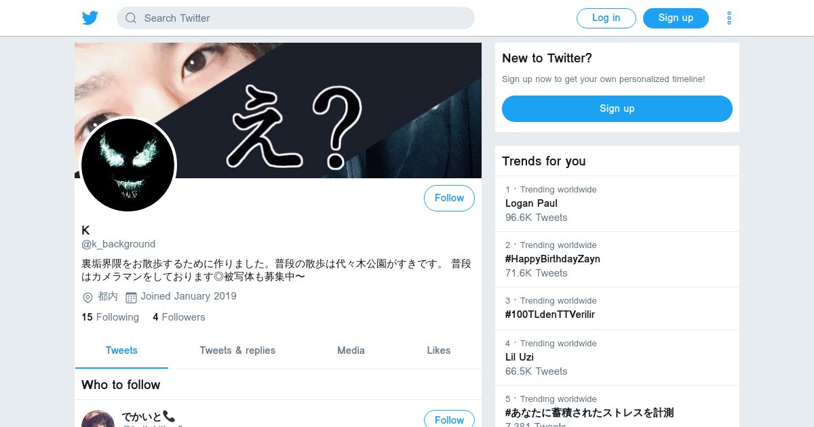
Task: Click the Log in button
Action: tap(606, 18)
